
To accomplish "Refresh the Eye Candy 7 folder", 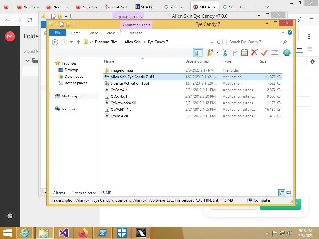I will tap(219, 42).
